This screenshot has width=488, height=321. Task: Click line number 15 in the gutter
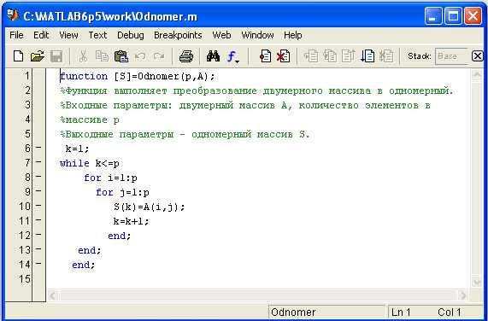tap(25, 278)
